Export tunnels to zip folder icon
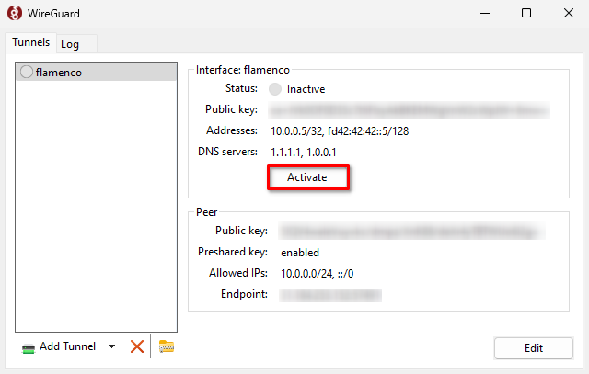This screenshot has height=374, width=589. point(167,346)
